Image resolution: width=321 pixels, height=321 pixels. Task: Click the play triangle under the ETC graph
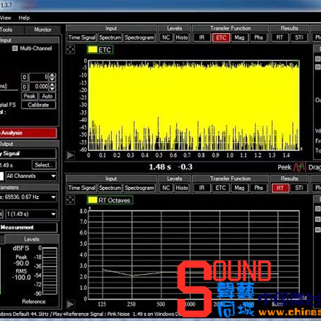tap(70, 155)
